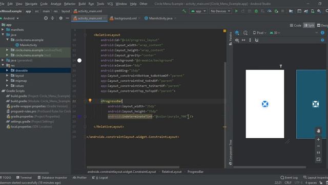Open the Android project view dropdown
This screenshot has height=185, width=328.
[x=10, y=18]
